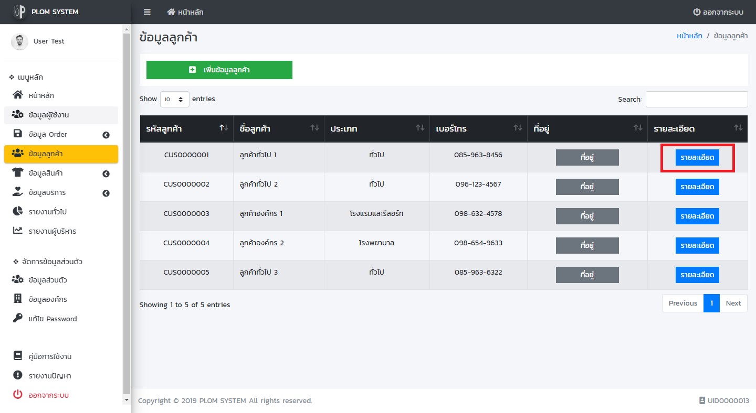Click the User Test avatar picture

(x=19, y=41)
